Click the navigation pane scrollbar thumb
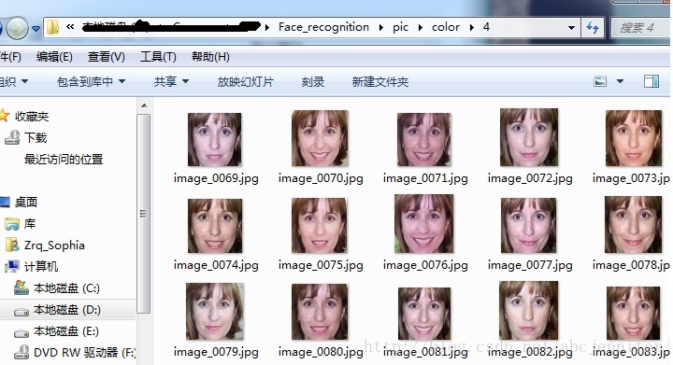 (144, 214)
